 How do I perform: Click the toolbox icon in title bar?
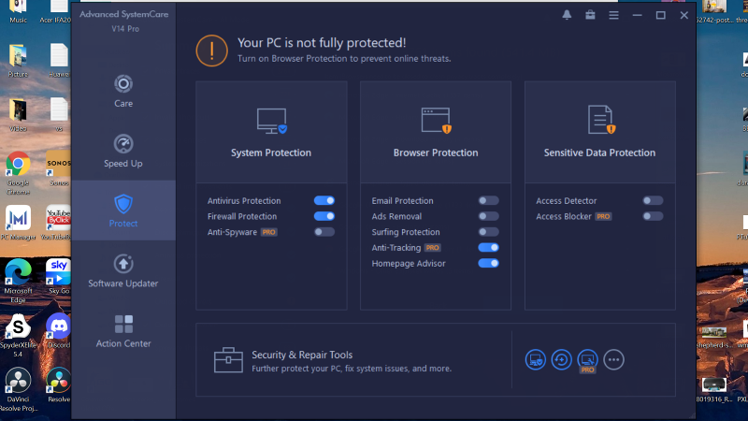coord(591,15)
